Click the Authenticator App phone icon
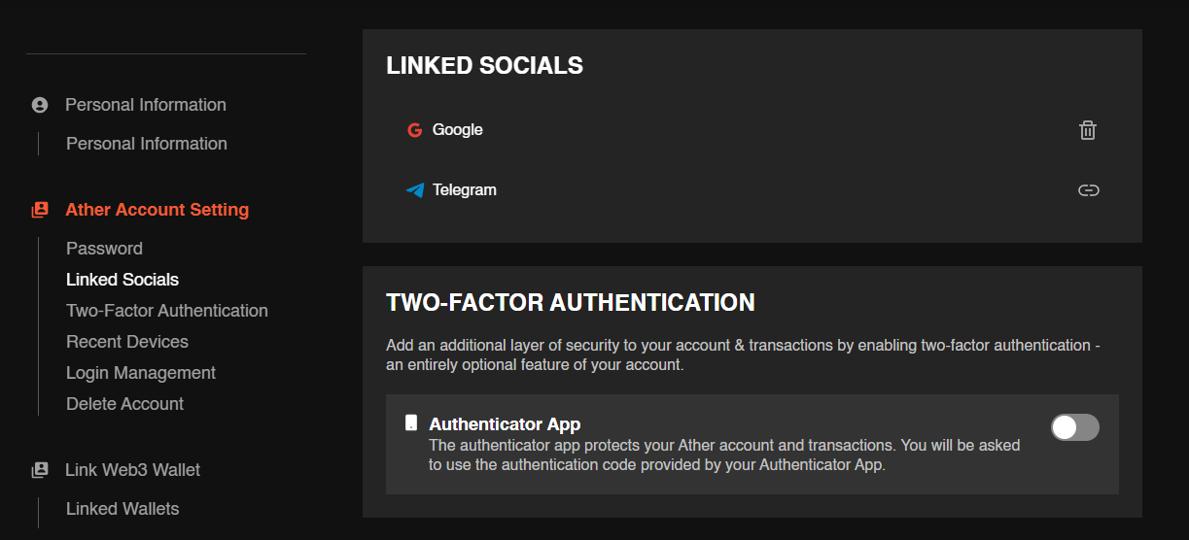1189x540 pixels. 411,423
